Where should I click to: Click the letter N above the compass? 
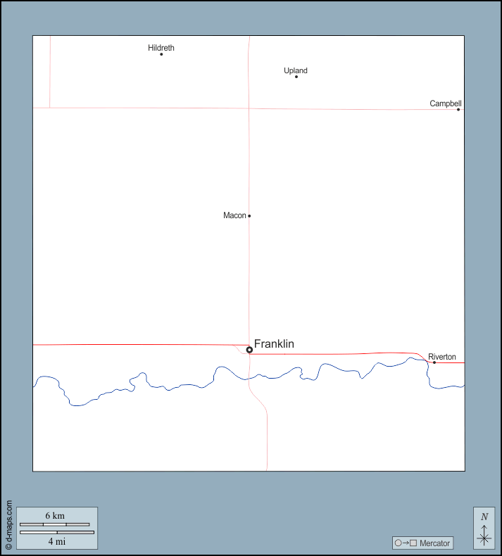(x=484, y=517)
